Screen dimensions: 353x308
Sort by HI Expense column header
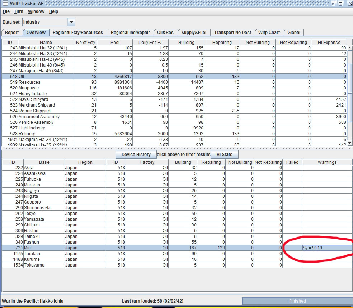point(329,42)
